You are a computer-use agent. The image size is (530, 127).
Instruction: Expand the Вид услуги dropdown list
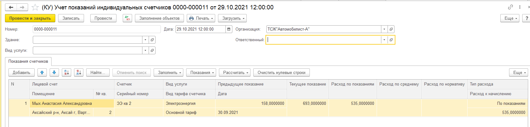tap(145, 51)
